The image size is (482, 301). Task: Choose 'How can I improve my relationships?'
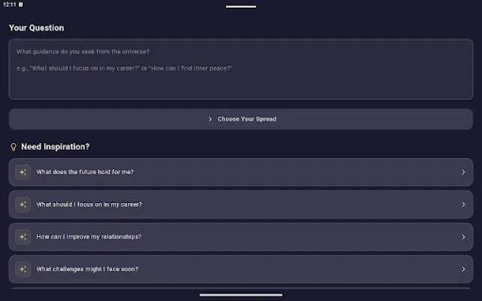click(x=89, y=237)
